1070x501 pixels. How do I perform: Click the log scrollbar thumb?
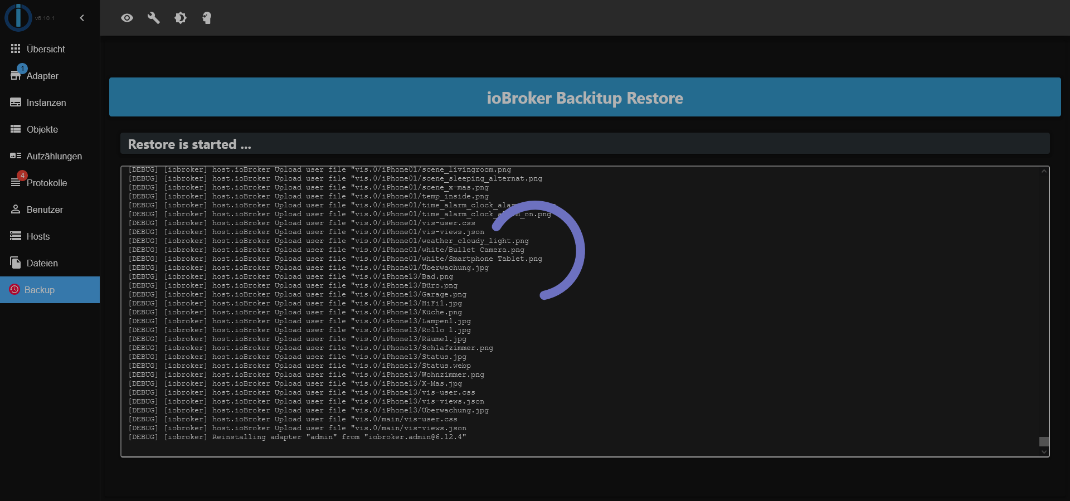1044,441
